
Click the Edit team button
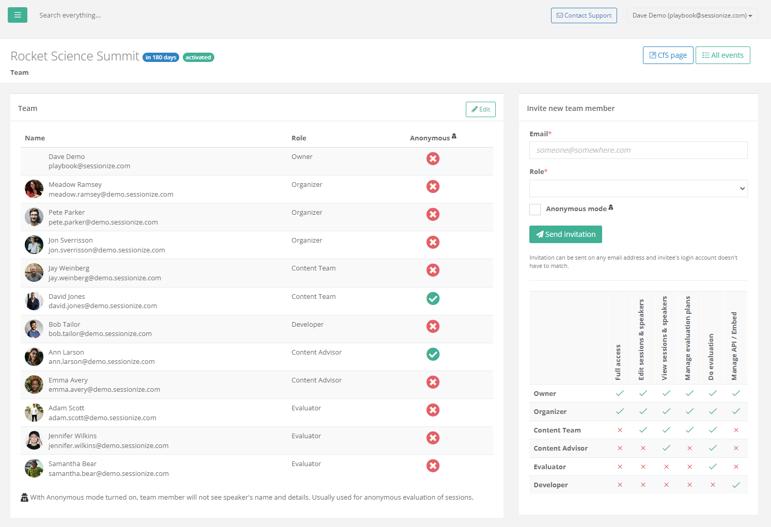click(x=480, y=109)
